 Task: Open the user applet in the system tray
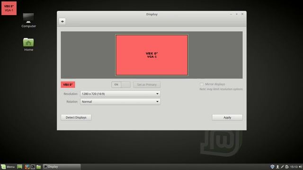coord(277,167)
